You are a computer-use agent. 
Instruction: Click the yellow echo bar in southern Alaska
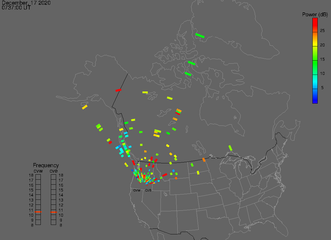click(x=85, y=107)
